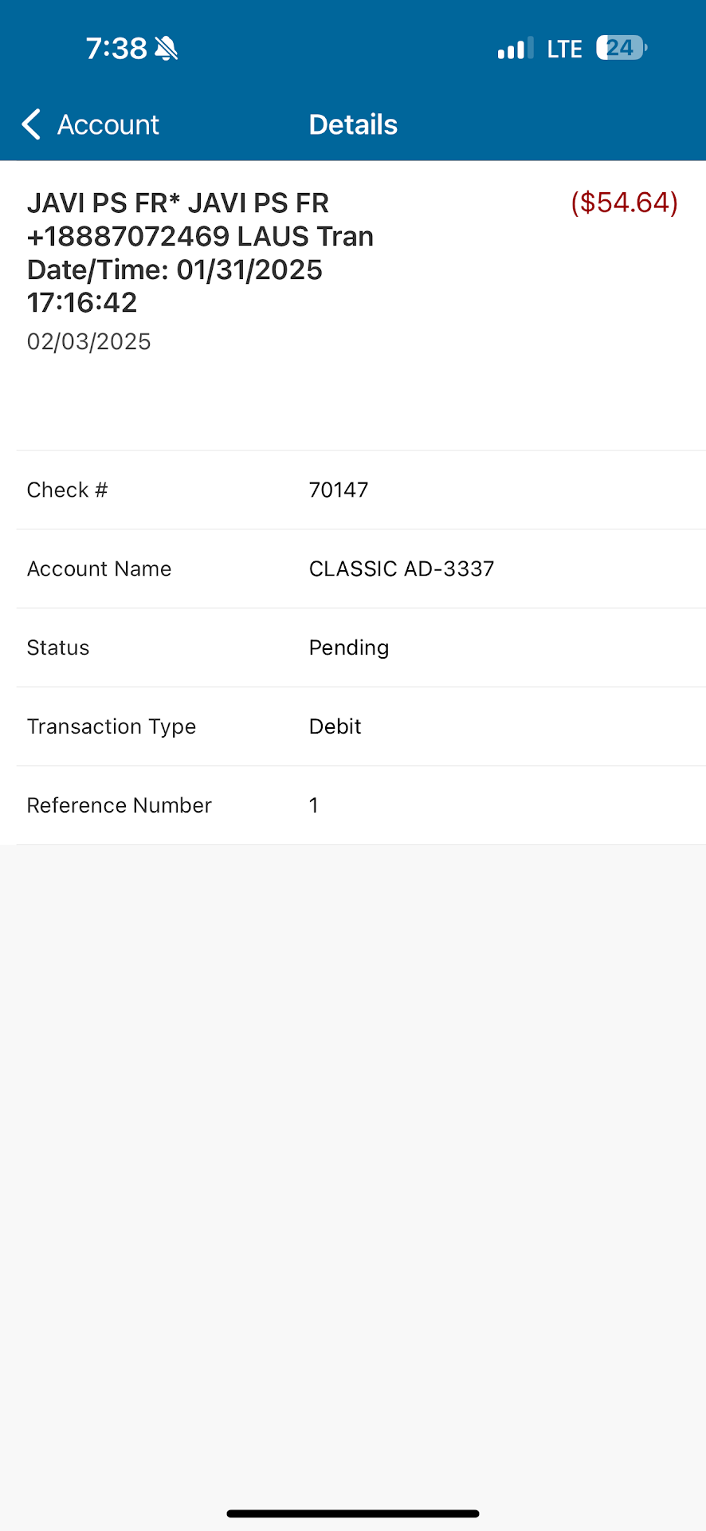The height and width of the screenshot is (1531, 706).
Task: Tap the 02/03/2025 posting date
Action: pyautogui.click(x=89, y=341)
